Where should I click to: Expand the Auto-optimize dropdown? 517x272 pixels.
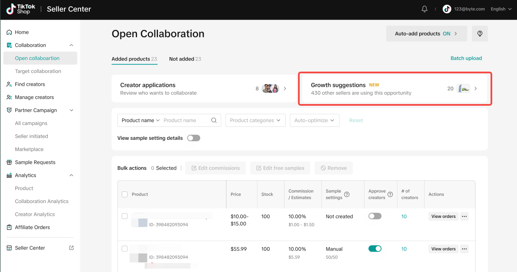(314, 120)
